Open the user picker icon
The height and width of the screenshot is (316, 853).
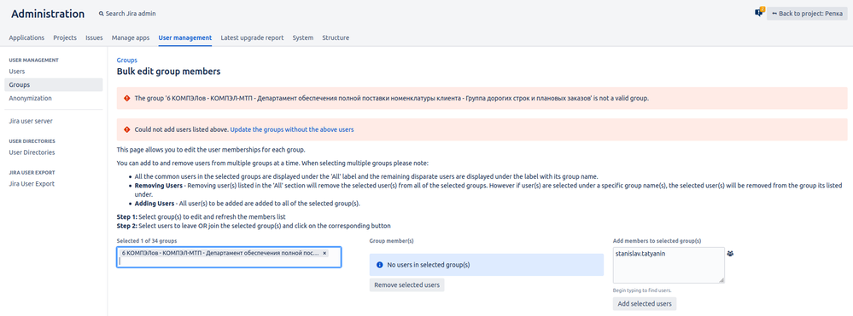click(730, 253)
